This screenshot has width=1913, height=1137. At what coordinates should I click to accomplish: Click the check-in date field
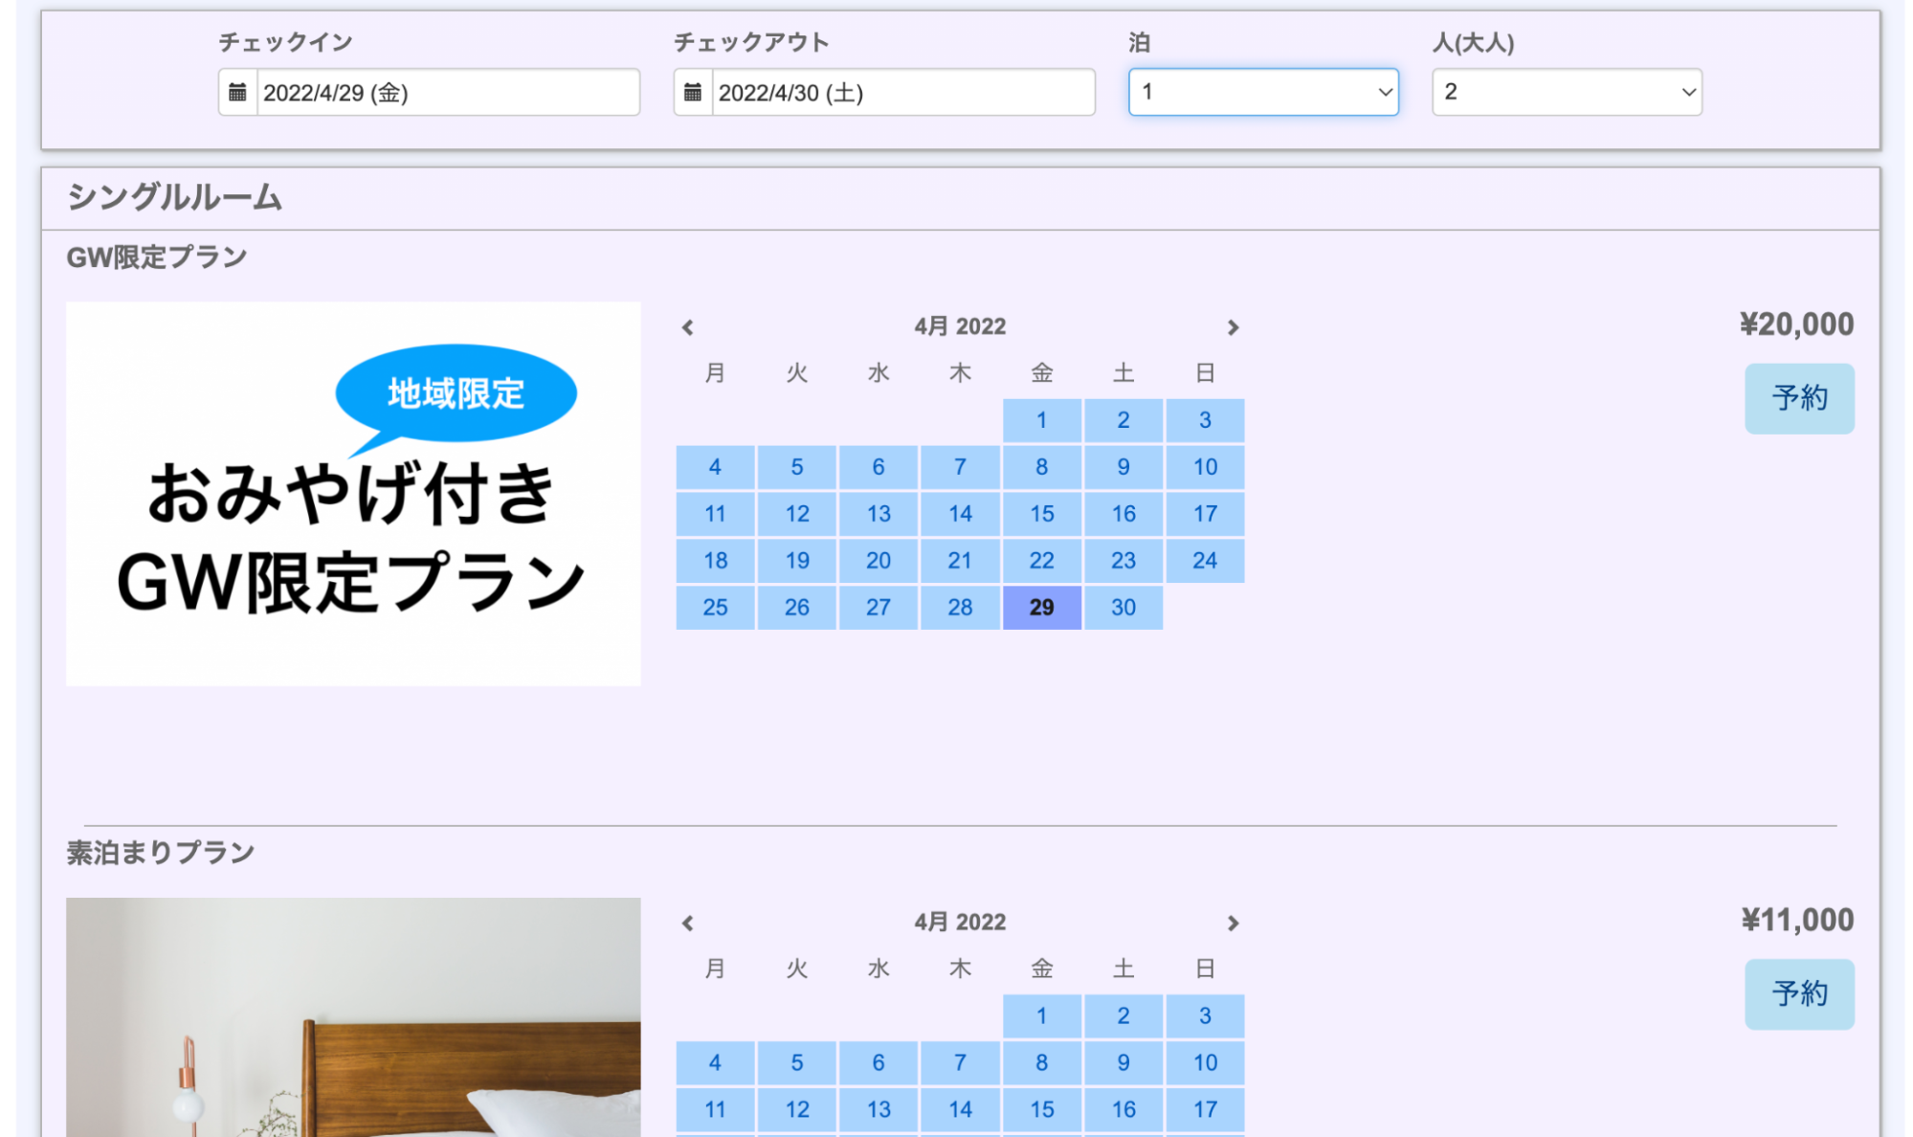click(447, 92)
